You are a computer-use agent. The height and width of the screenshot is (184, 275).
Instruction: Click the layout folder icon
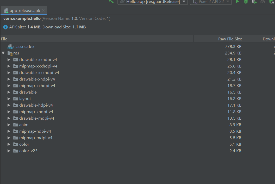(x=16, y=99)
